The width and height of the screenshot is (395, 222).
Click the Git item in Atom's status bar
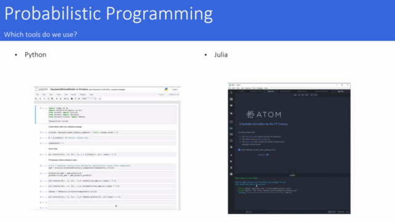pos(341,212)
